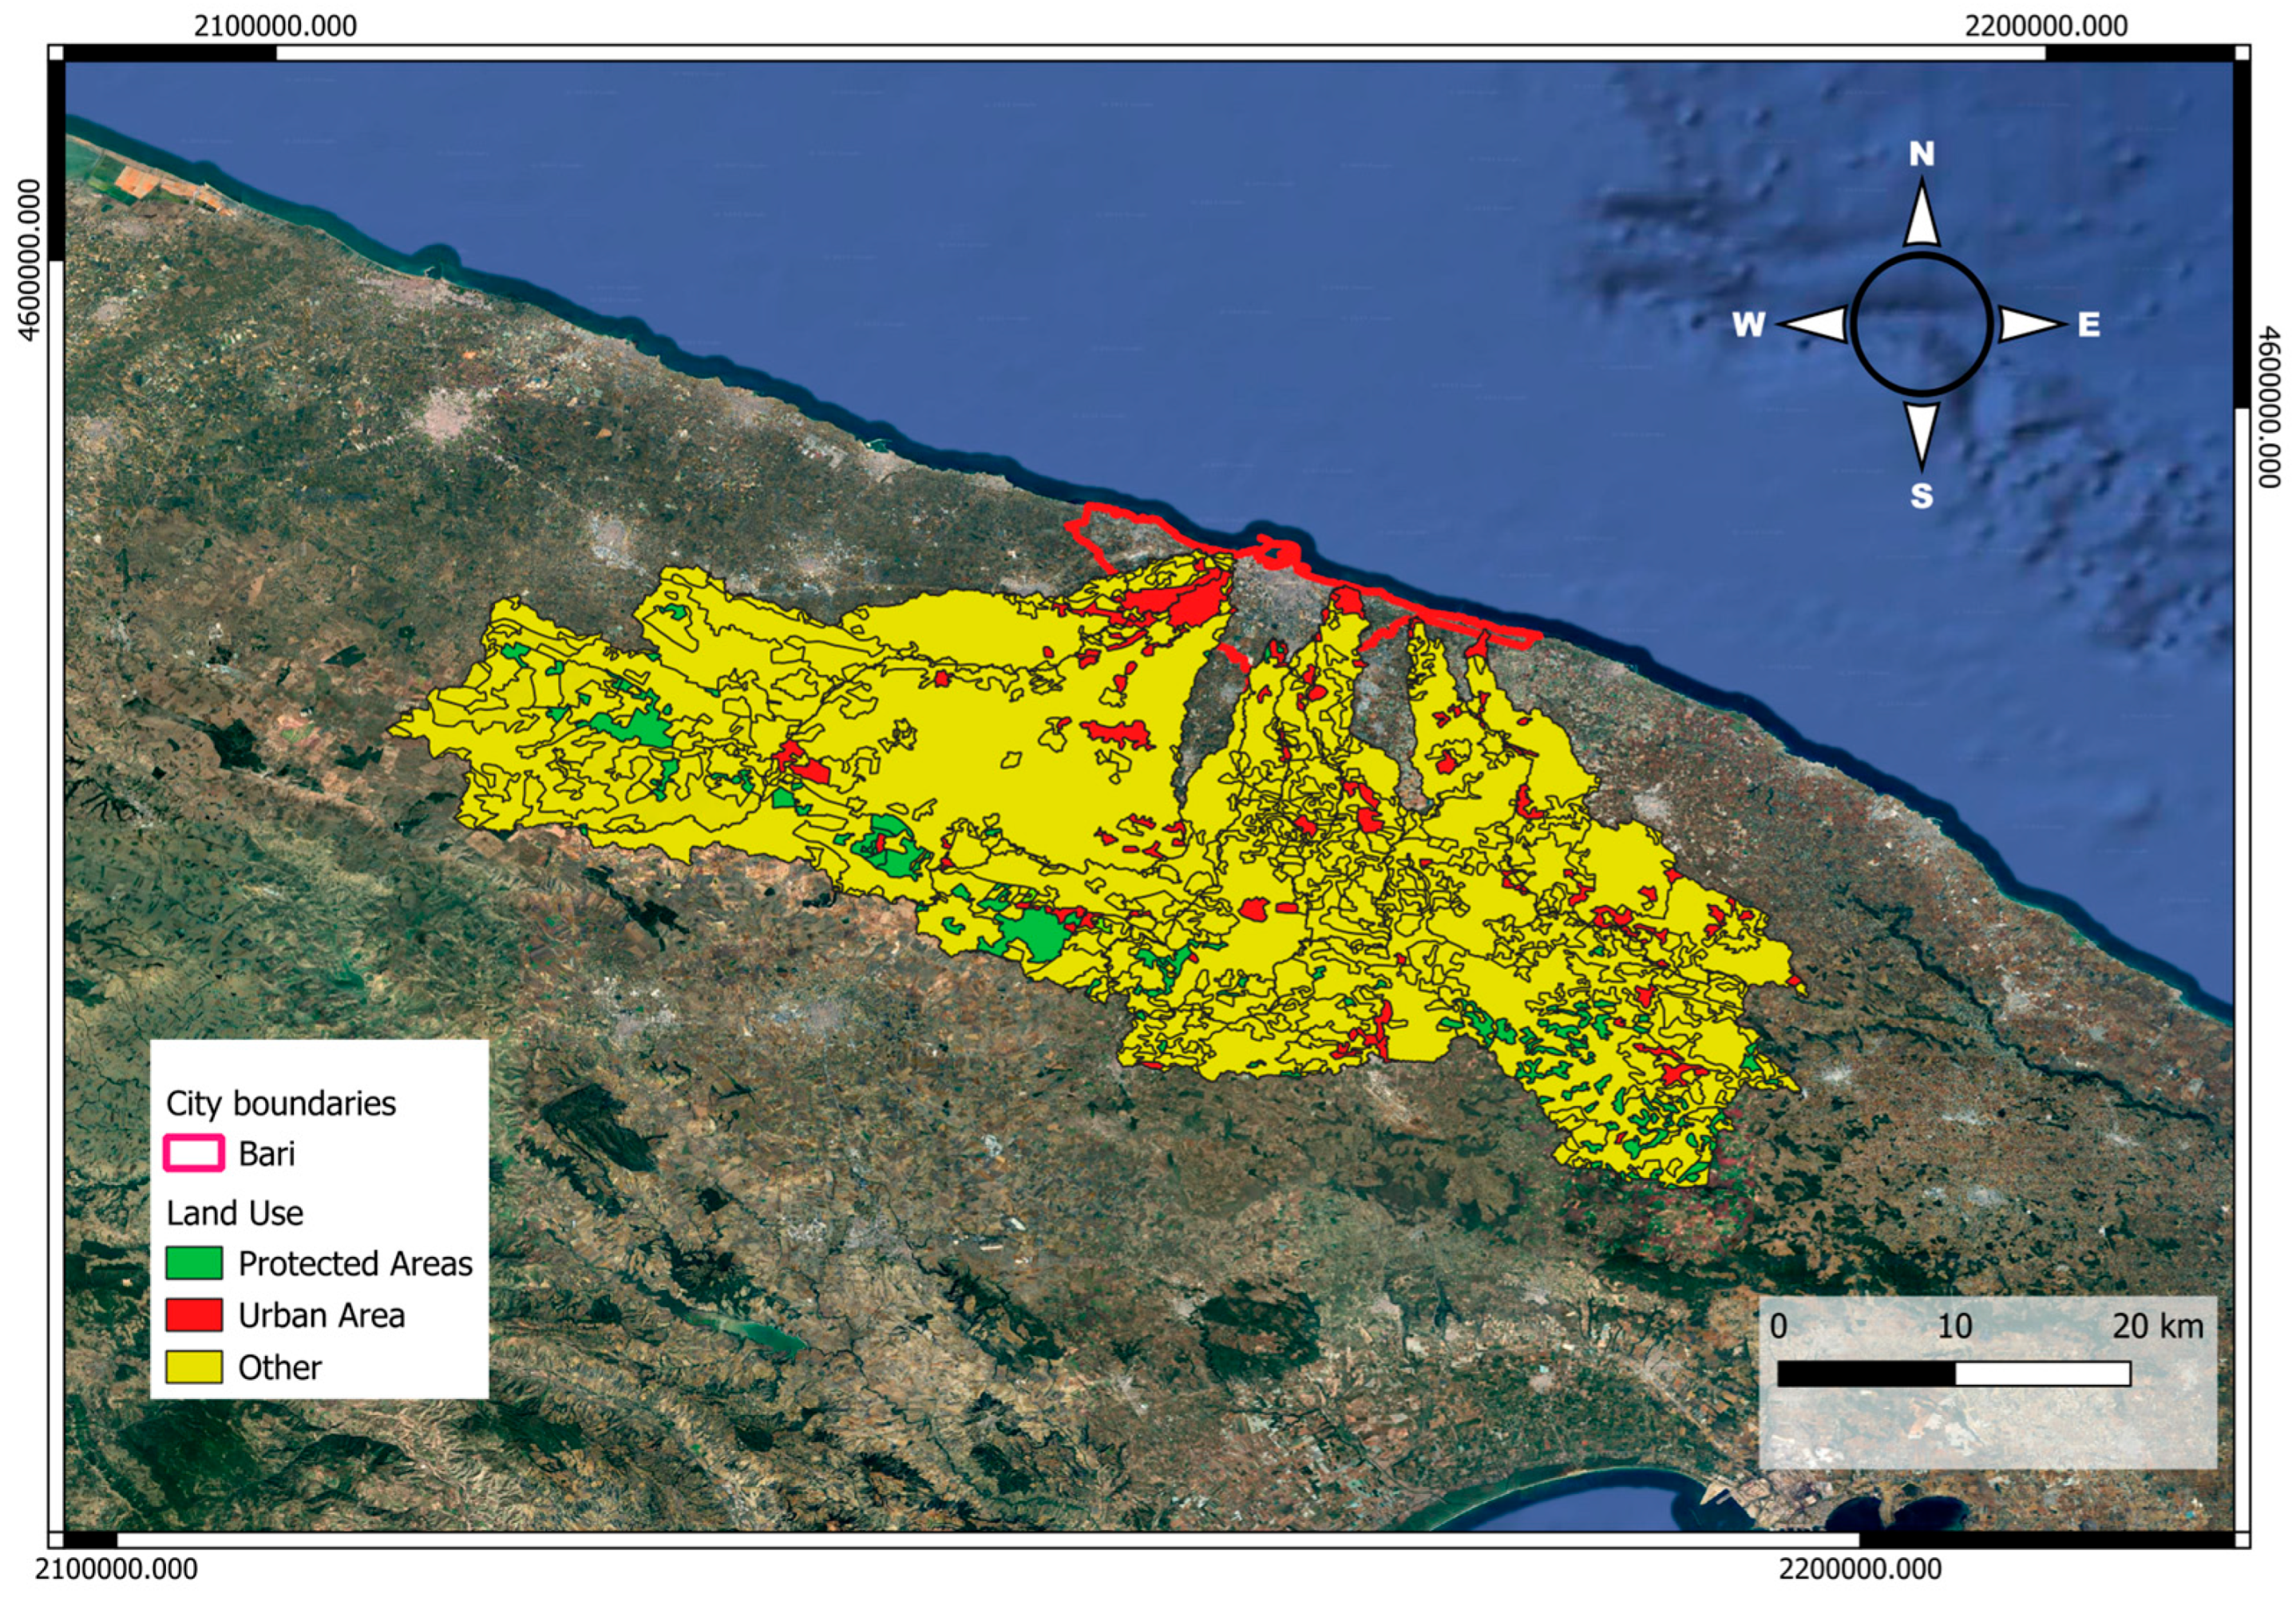Click the green Protected Areas legend swatch
This screenshot has height=1601, width=2296.
[194, 1263]
